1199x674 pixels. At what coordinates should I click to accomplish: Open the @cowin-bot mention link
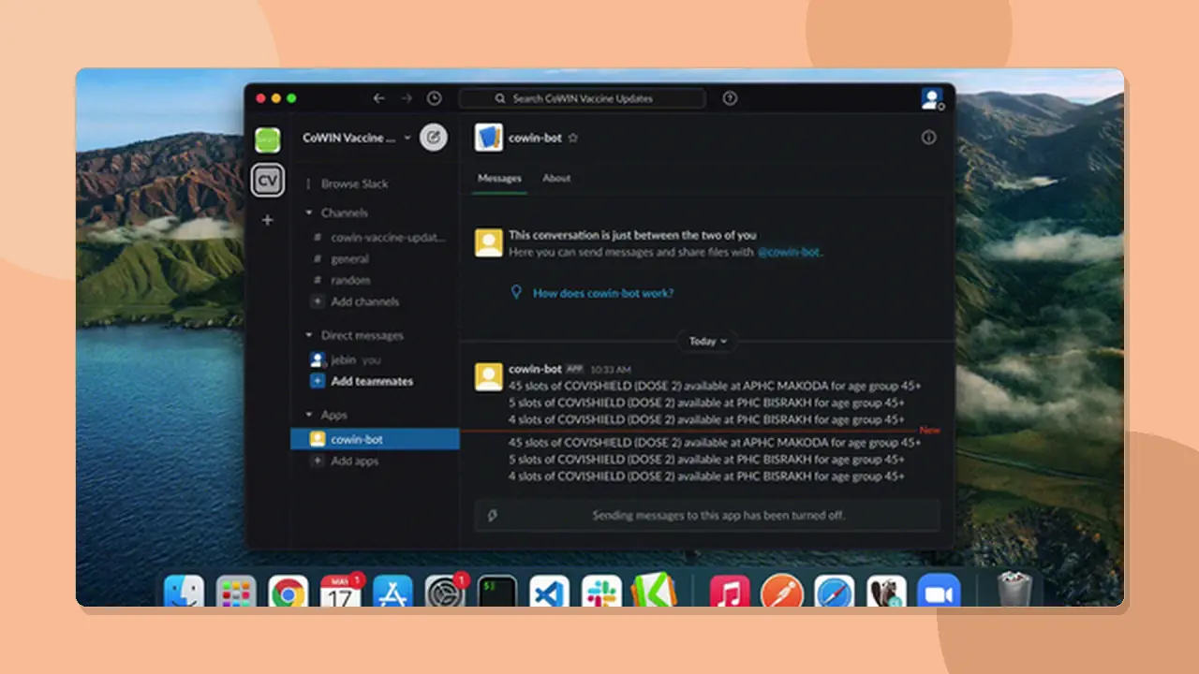pyautogui.click(x=788, y=252)
